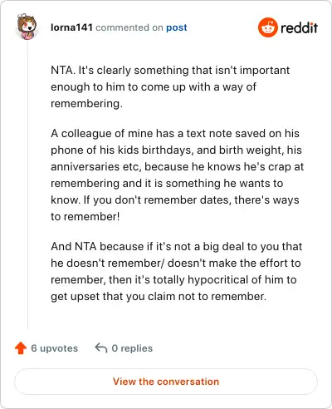This screenshot has height=409, width=332.
Task: Click the paragraph beginning "A colleague of mine"
Action: (177, 175)
